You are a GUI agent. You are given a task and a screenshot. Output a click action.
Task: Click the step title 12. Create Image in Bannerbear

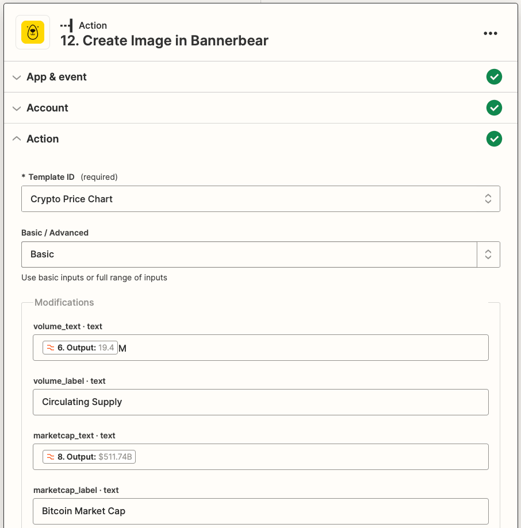point(164,41)
